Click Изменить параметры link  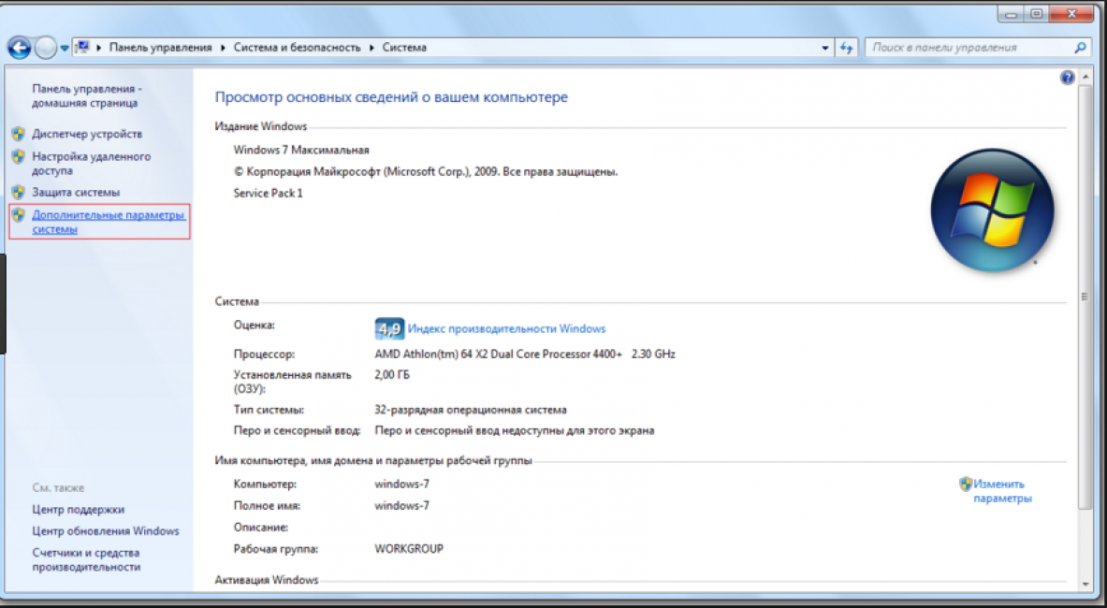coord(1001,491)
